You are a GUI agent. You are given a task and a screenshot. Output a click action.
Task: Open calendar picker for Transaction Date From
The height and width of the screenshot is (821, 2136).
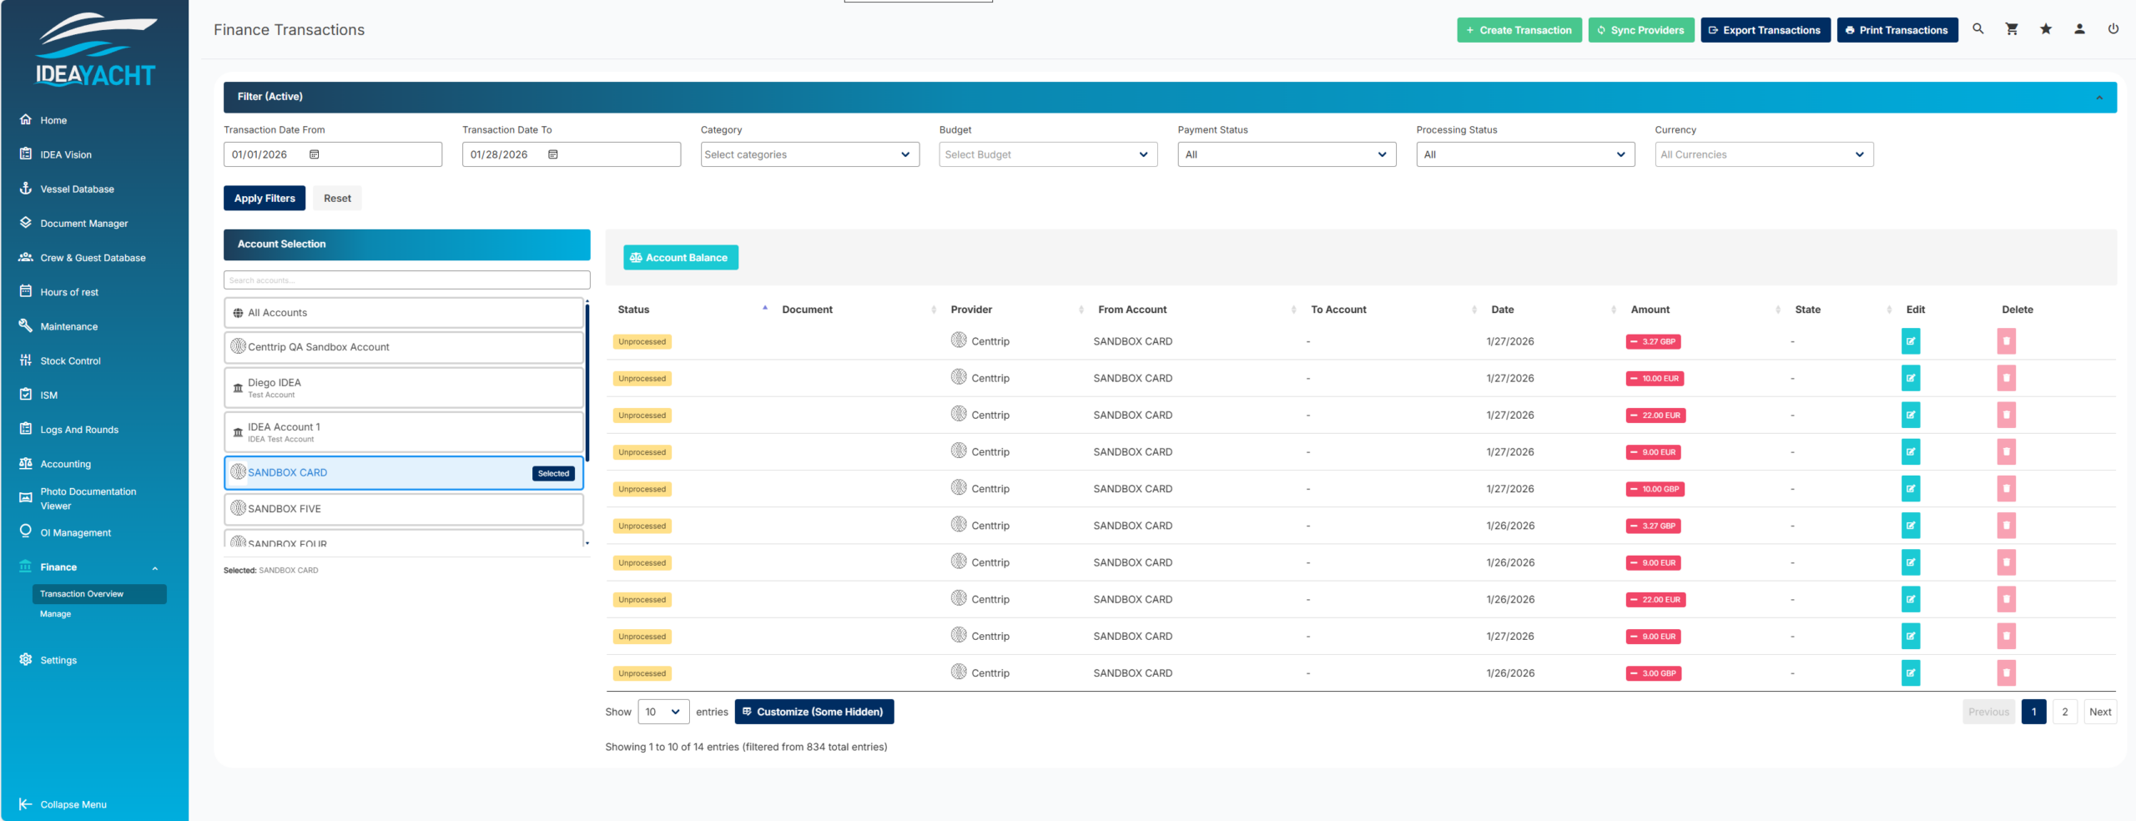pos(315,154)
